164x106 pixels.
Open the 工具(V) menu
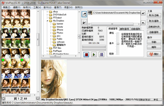pos(37,7)
